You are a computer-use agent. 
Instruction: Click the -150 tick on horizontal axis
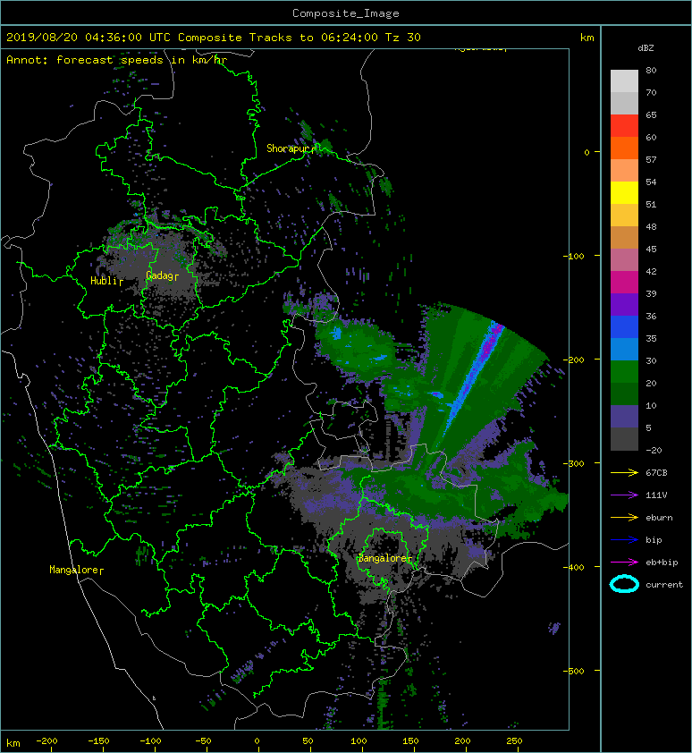tap(98, 741)
